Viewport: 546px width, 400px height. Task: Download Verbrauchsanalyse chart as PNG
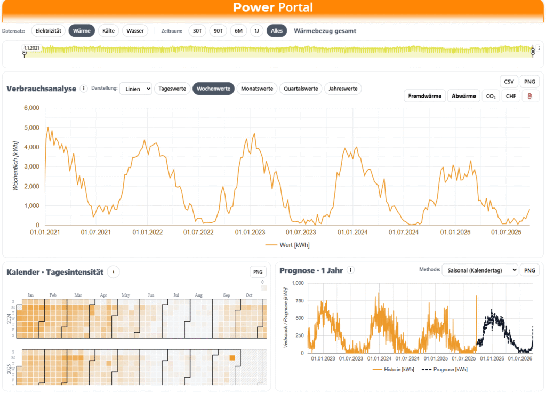click(529, 82)
